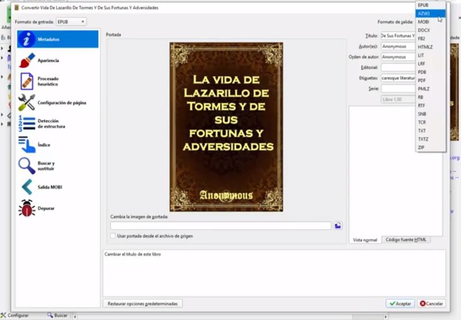Viewport: 461px width, 320px height.
Task: Choose PDF from output format list
Action: [422, 81]
